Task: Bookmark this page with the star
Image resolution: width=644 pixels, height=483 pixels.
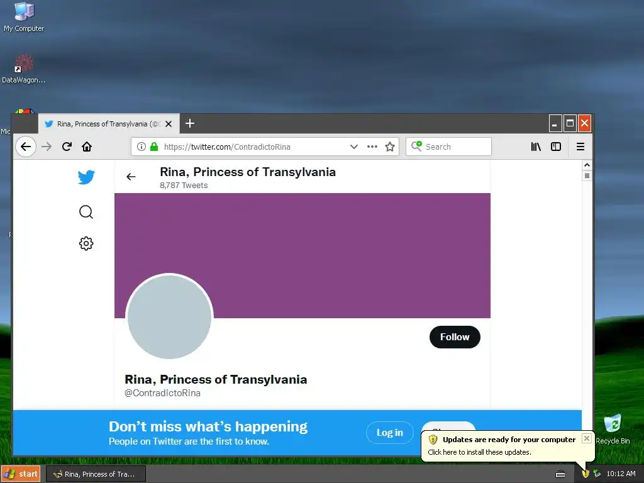Action: click(390, 147)
